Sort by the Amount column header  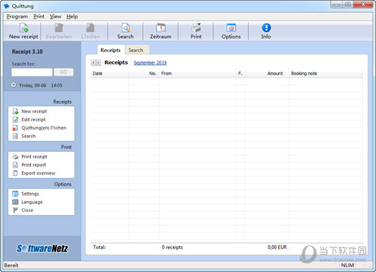(x=267, y=74)
